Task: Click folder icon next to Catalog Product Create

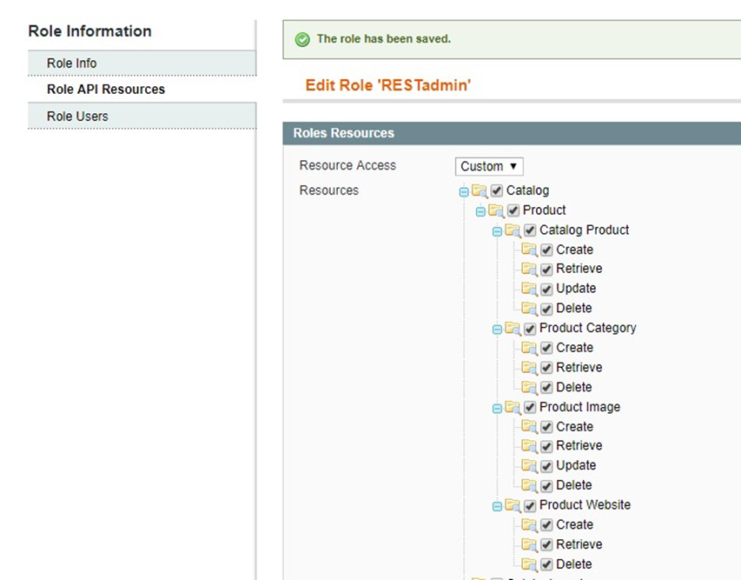Action: click(x=529, y=250)
